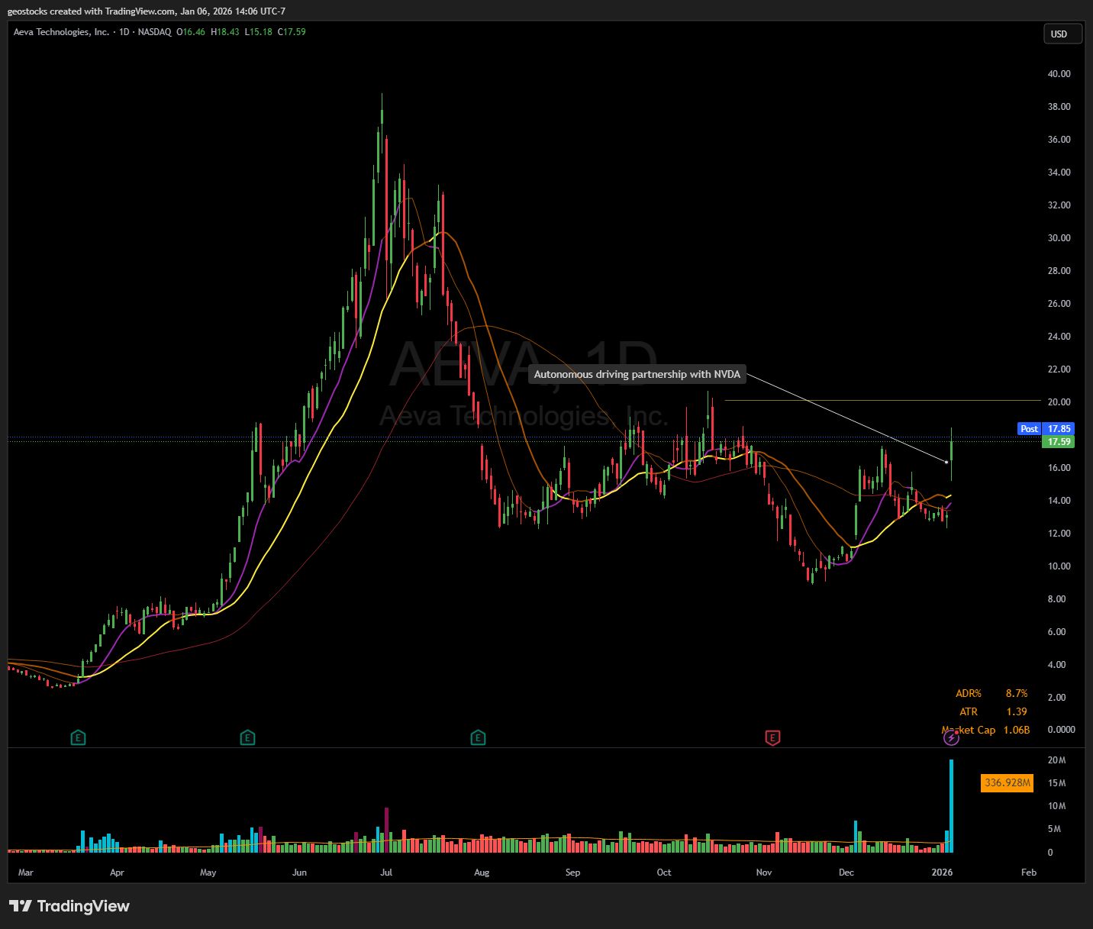Image resolution: width=1093 pixels, height=929 pixels.
Task: Click the purple lightning event icon near 2026
Action: (950, 737)
